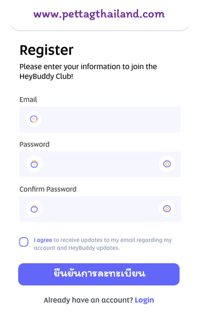Click the lock icon in Confirm Password field
The width and height of the screenshot is (199, 312).
click(x=34, y=209)
